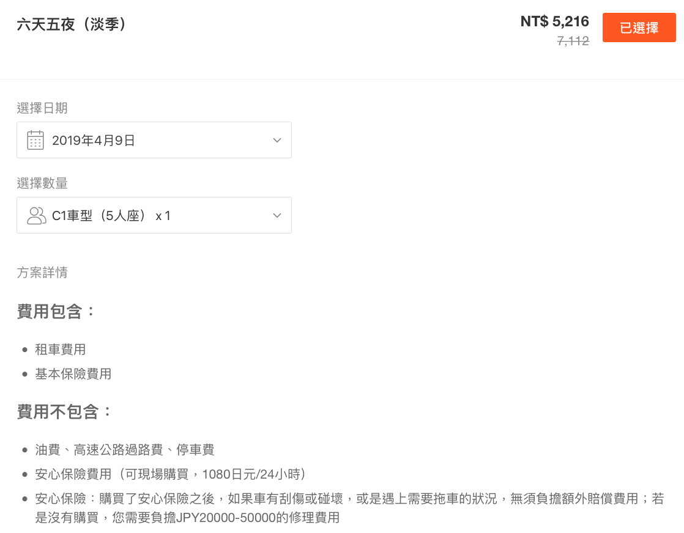The height and width of the screenshot is (533, 684).
Task: Click the people icon in quantity field
Action: pyautogui.click(x=36, y=216)
